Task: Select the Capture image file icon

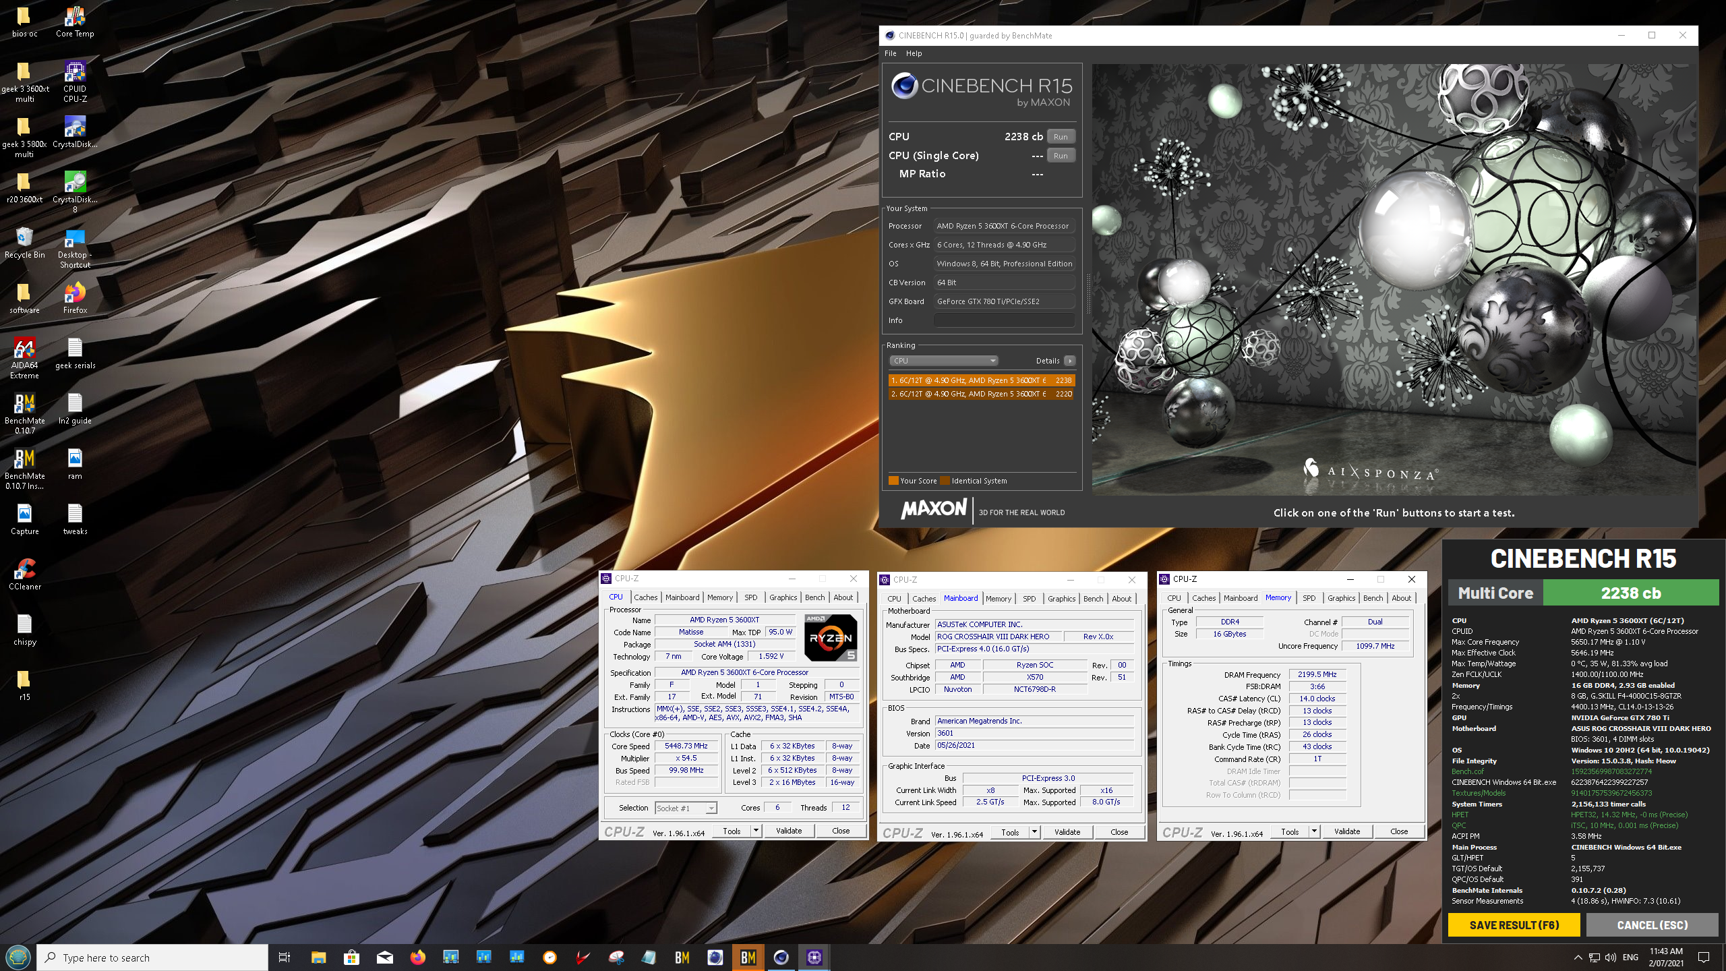Action: 25,520
